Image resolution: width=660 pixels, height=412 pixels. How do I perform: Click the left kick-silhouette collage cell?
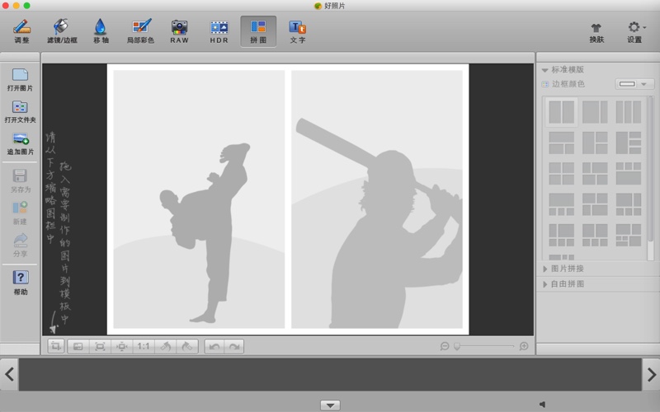[x=199, y=199]
